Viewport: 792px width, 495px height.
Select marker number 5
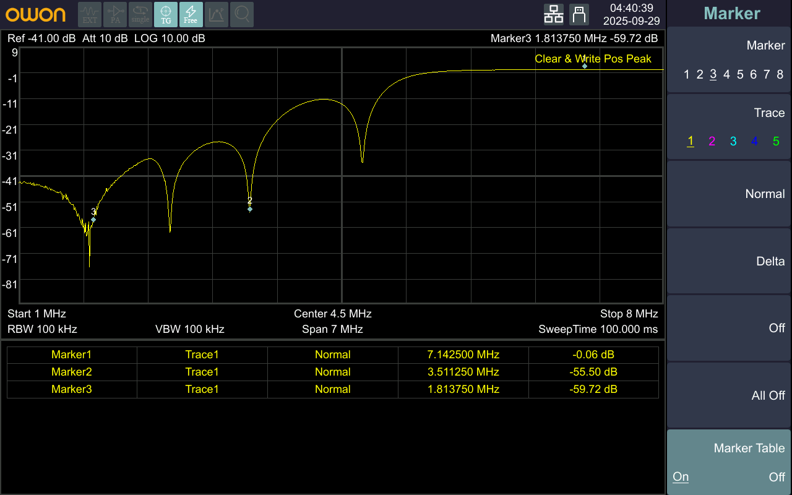click(740, 75)
